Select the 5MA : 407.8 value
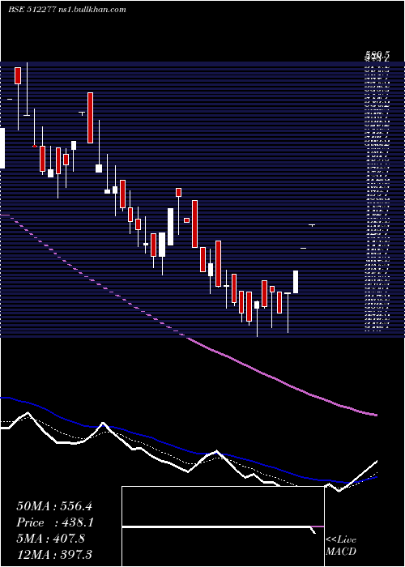Image resolution: width=405 pixels, height=567 pixels. coord(50,539)
